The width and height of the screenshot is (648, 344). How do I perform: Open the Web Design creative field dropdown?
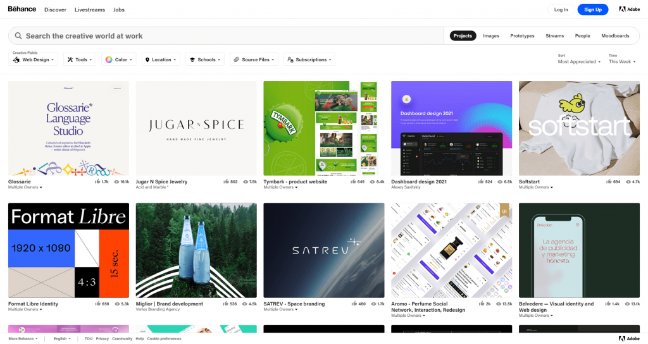[33, 59]
